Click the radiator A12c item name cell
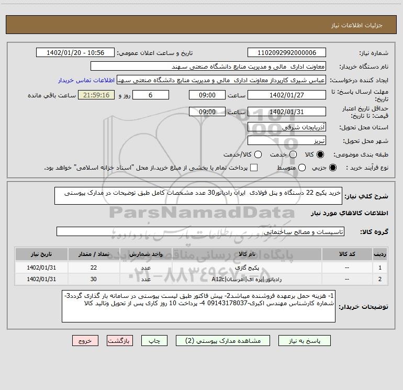This screenshot has width=403, height=390. click(x=247, y=279)
